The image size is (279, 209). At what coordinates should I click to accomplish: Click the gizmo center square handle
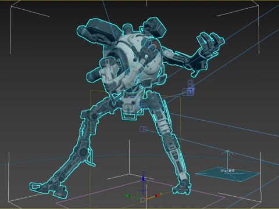pos(143,200)
